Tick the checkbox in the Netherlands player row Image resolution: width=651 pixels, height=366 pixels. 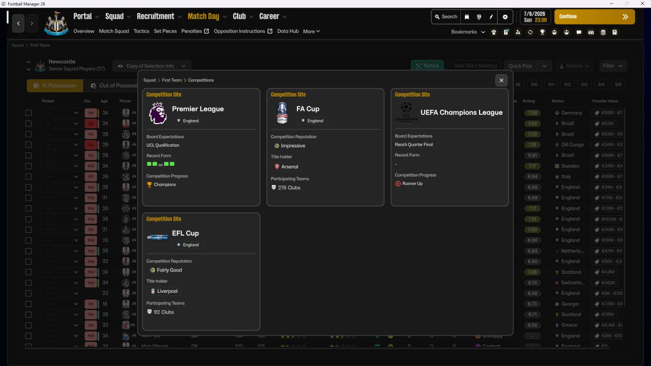pyautogui.click(x=28, y=251)
